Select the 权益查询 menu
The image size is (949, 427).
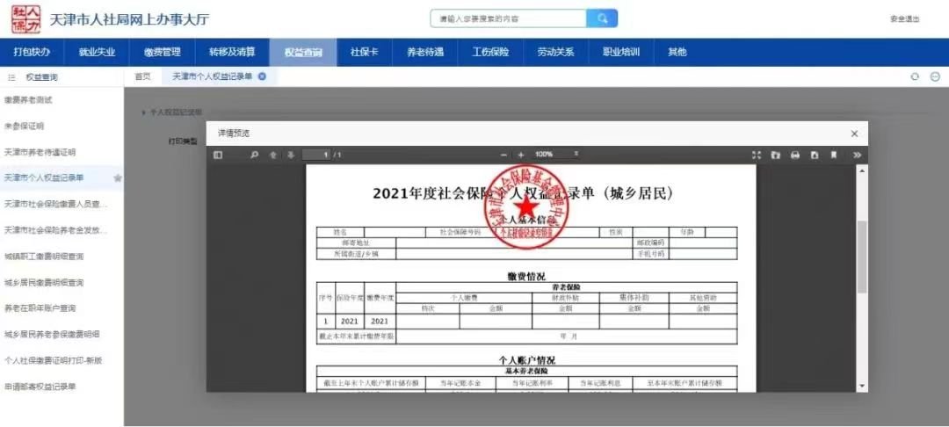[302, 52]
